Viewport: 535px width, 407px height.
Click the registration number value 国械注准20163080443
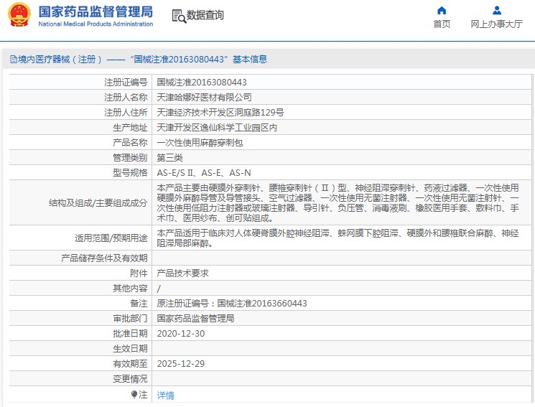pos(202,83)
